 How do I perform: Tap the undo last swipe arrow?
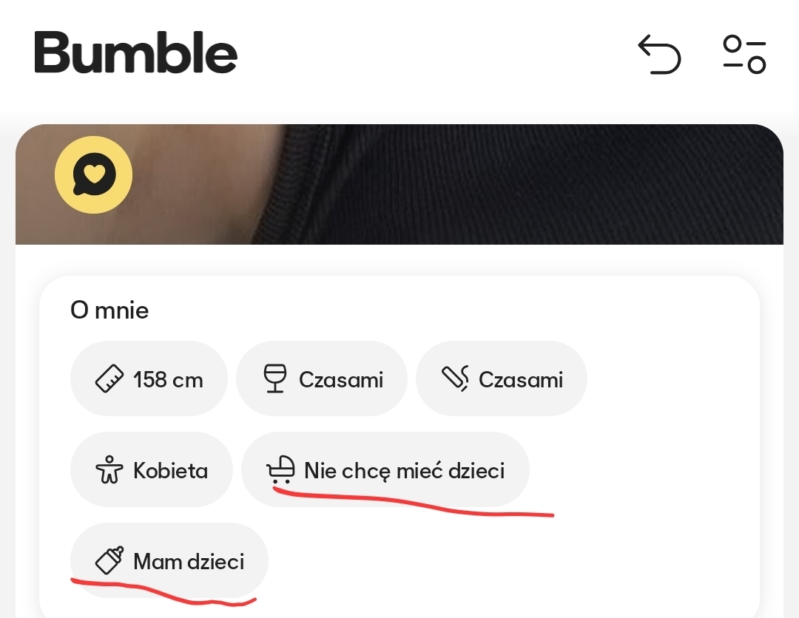(x=659, y=55)
